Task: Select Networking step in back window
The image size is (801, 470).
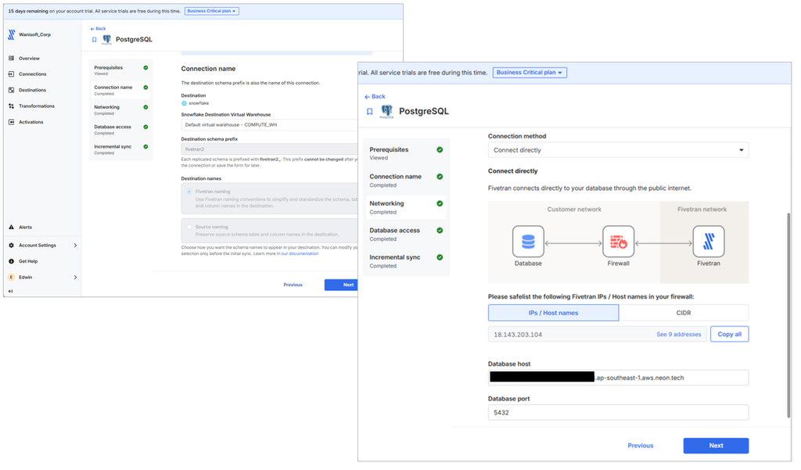Action: coord(121,109)
